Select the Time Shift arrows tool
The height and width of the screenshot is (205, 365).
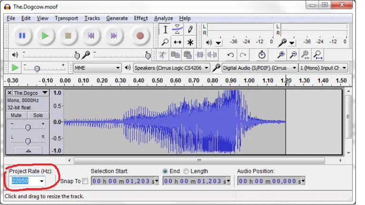pyautogui.click(x=177, y=42)
